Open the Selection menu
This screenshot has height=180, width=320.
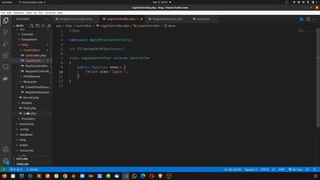point(18,12)
